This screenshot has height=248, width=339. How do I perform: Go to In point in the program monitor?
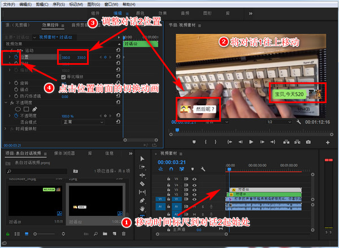229,142
